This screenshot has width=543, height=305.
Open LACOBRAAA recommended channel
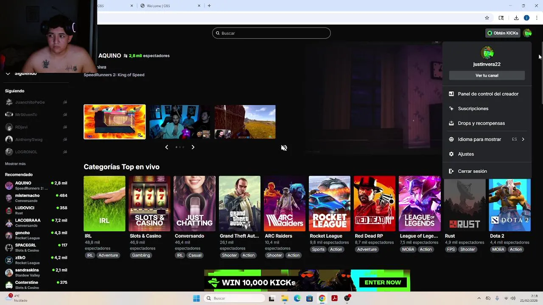pyautogui.click(x=36, y=223)
